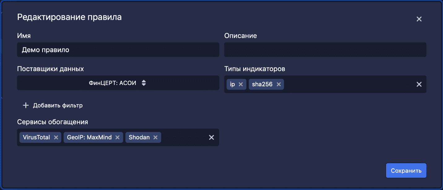Click the VirusTotal chip label

pos(36,137)
